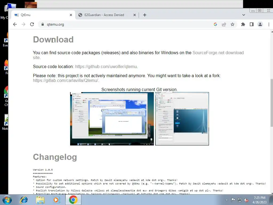This screenshot has height=205, width=273.
Task: Click the Google icon in address bar
Action: (215, 24)
